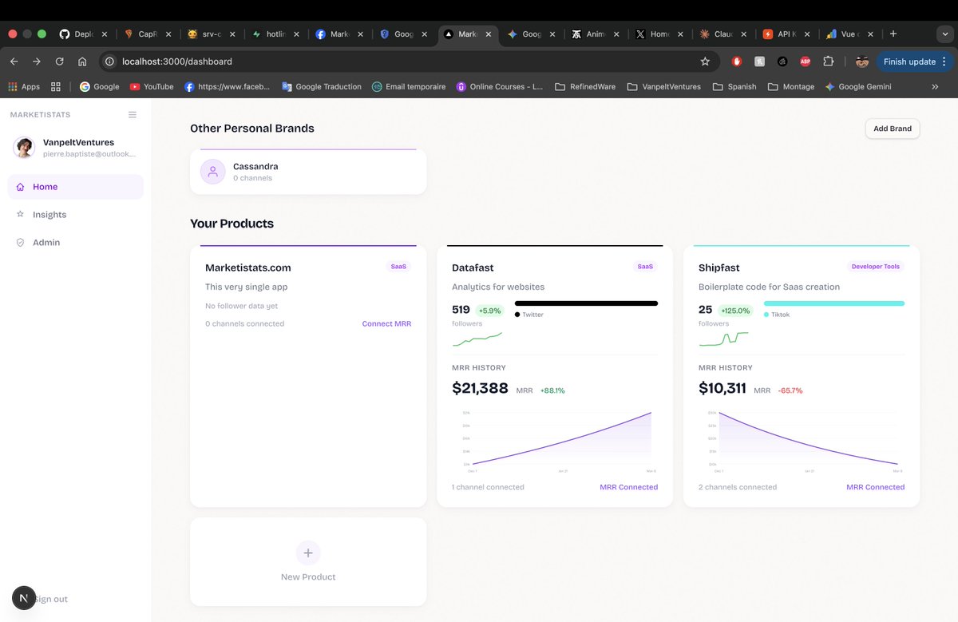Open the browser extensions puzzle icon
Viewport: 958px width, 622px height.
pyautogui.click(x=828, y=61)
